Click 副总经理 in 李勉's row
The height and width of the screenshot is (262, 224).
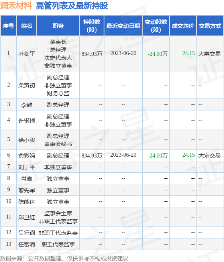[58, 105]
